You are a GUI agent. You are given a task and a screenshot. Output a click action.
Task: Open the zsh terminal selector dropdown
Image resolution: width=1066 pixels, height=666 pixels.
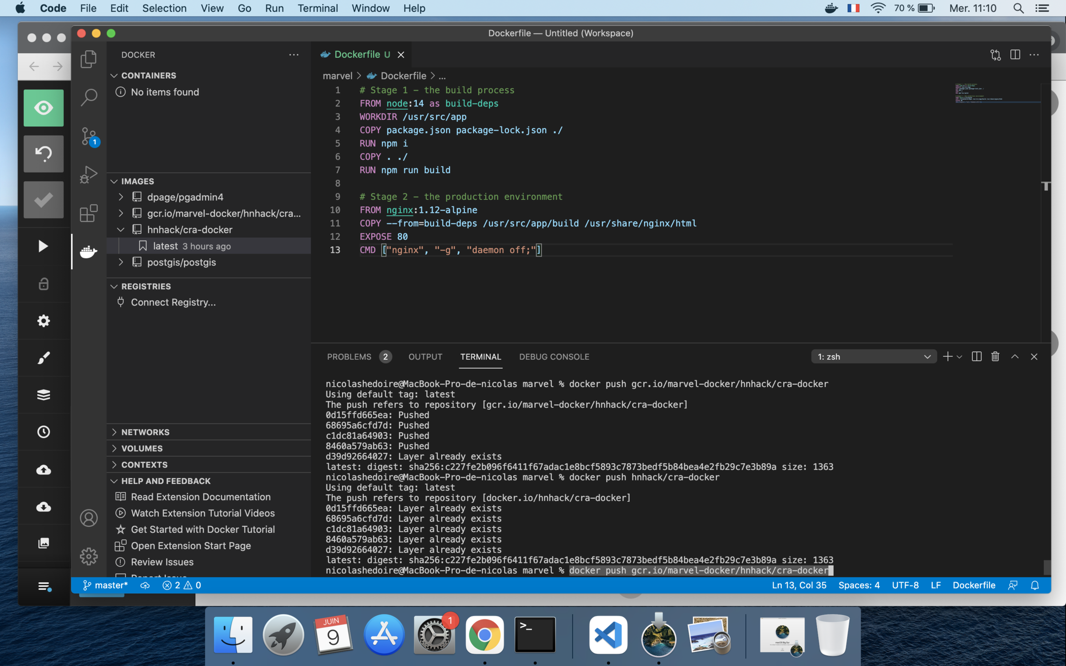click(x=874, y=356)
